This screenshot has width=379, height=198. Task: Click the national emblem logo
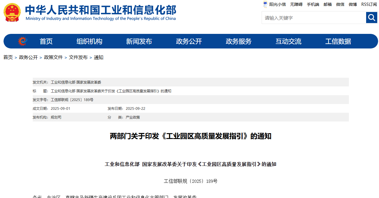[12, 12]
